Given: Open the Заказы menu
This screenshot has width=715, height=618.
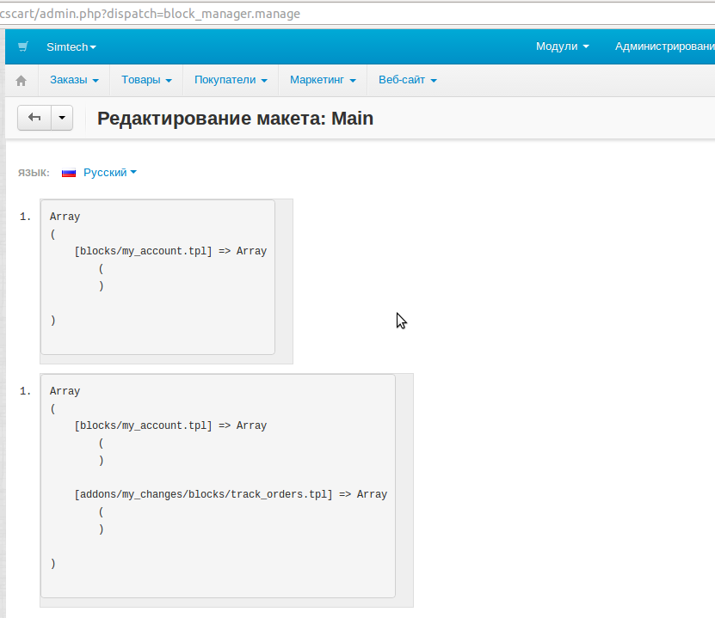Looking at the screenshot, I should coord(74,80).
